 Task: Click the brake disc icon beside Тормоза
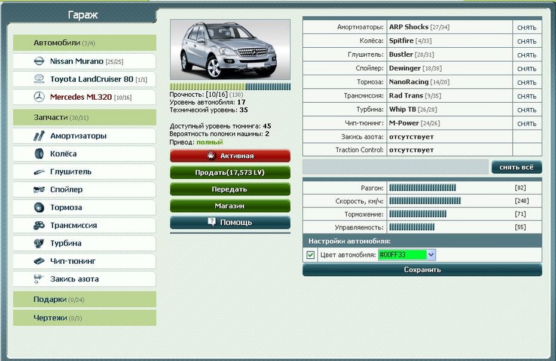[39, 207]
